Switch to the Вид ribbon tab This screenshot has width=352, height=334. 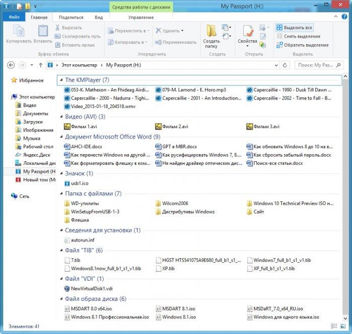click(x=99, y=17)
